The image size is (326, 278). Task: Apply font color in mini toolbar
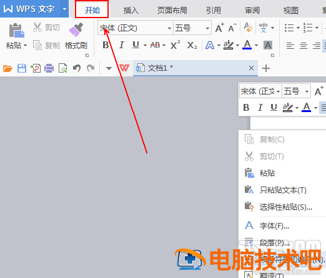pyautogui.click(x=306, y=107)
